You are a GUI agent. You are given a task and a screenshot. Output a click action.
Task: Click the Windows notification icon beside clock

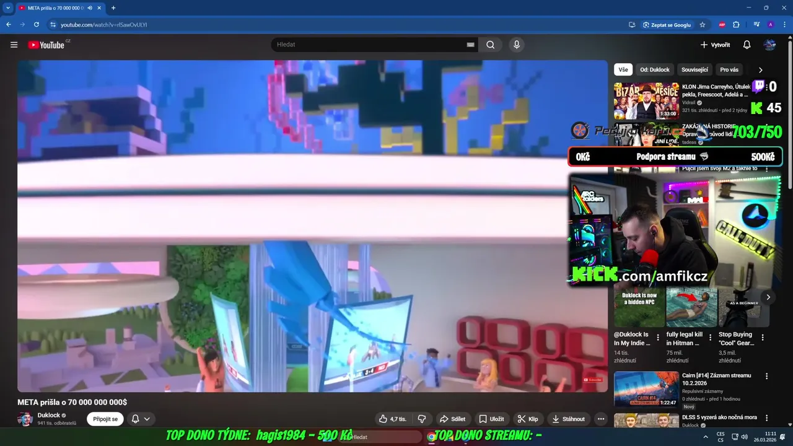(782, 437)
